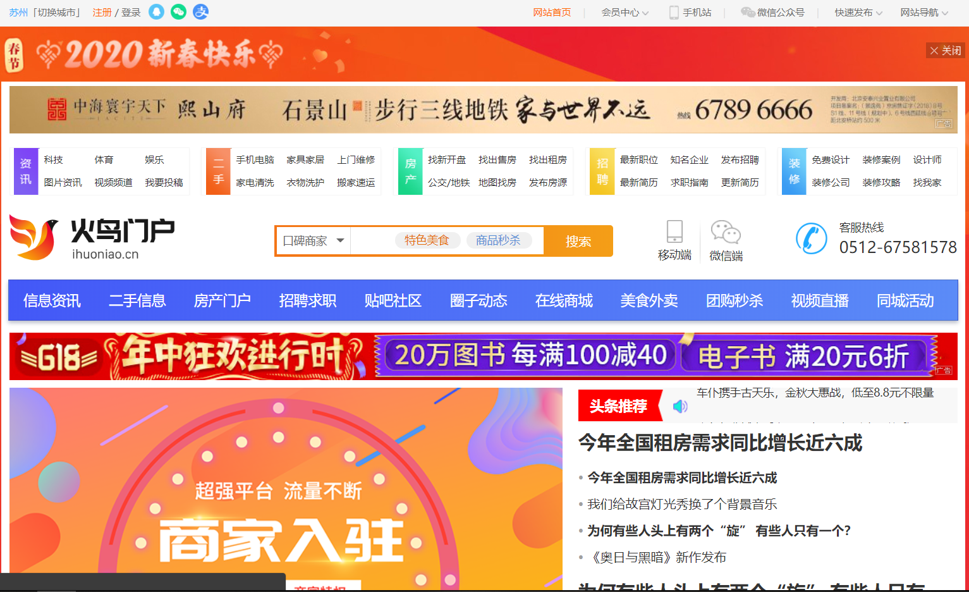Image resolution: width=969 pixels, height=592 pixels.
Task: Go to 网站首页
Action: (x=552, y=13)
